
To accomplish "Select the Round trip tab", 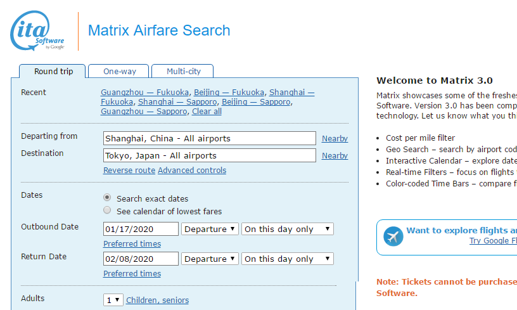I will (x=53, y=71).
